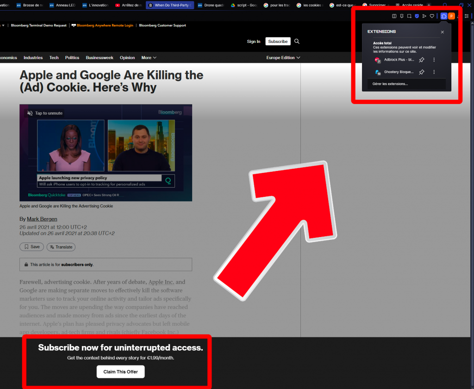The width and height of the screenshot is (474, 389).
Task: Open author Mark Bergen's page
Action: click(x=42, y=219)
